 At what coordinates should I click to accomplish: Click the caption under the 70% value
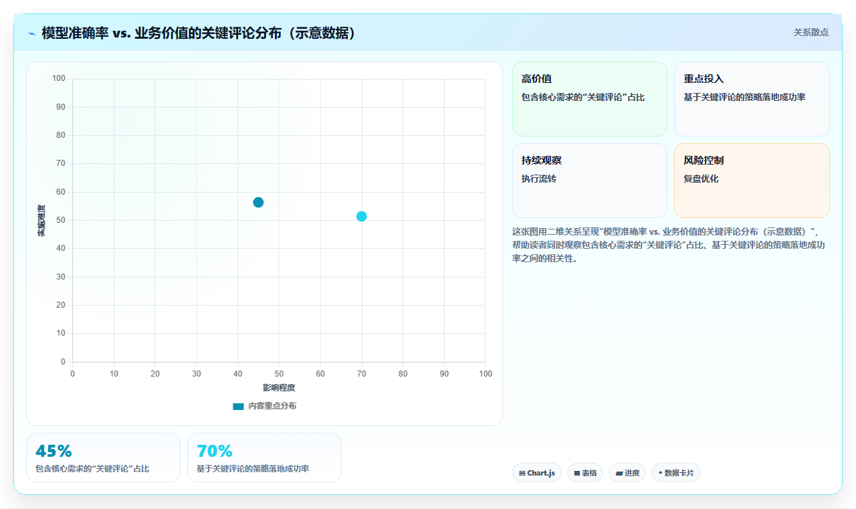point(253,469)
